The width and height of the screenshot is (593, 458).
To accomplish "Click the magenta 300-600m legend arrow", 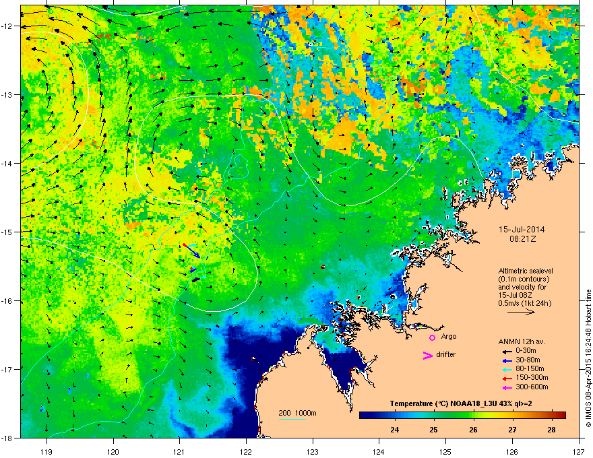I will (x=507, y=387).
